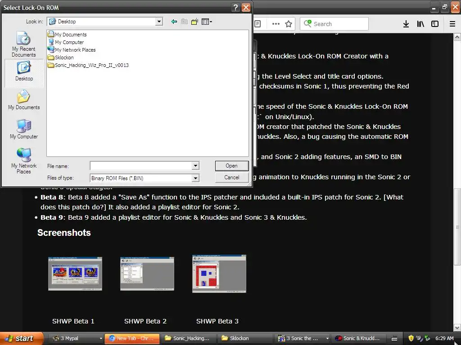Image resolution: width=461 pixels, height=345 pixels.
Task: Click the Open button
Action: 232,166
